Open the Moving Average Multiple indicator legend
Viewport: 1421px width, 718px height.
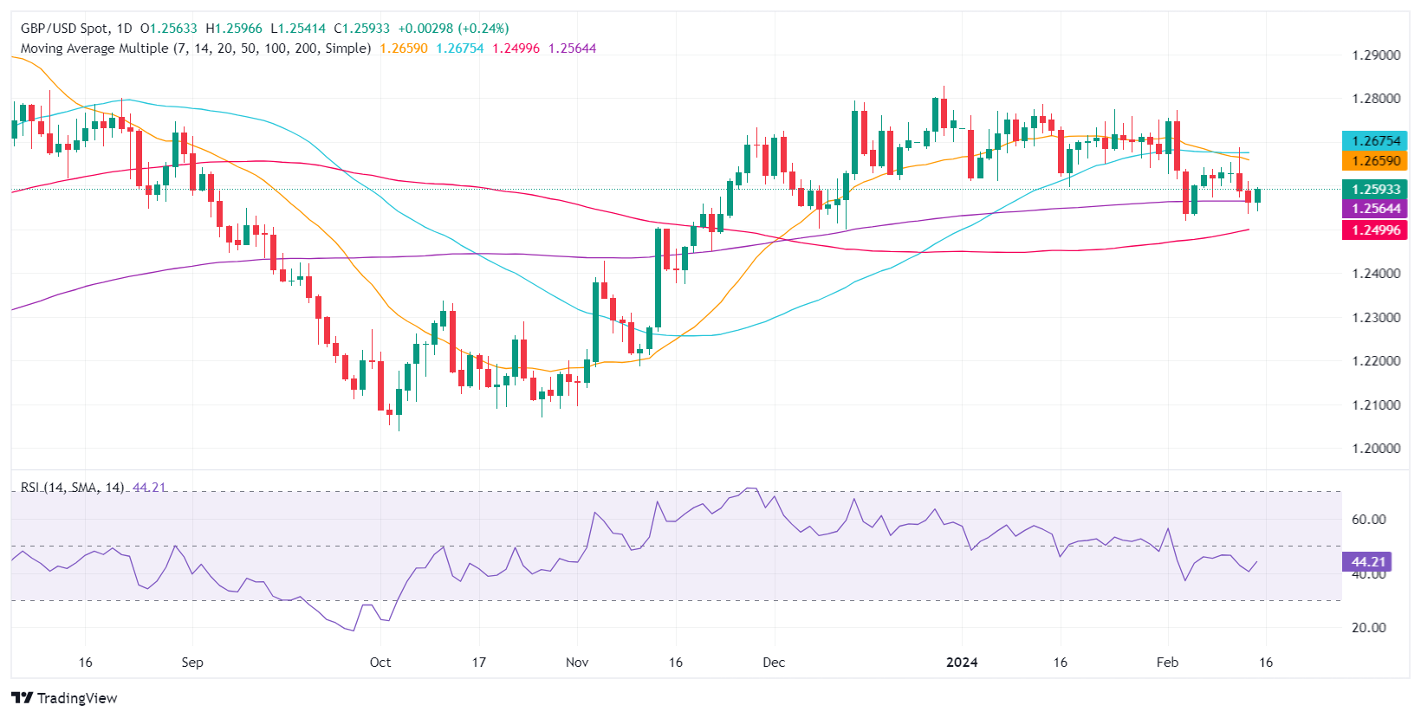[x=196, y=49]
